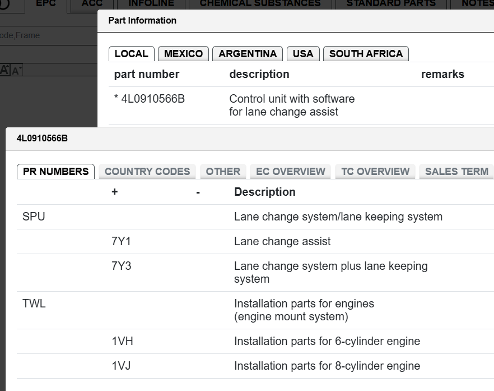Click "Installation parts for 8-cylinder engine" text

pyautogui.click(x=327, y=366)
